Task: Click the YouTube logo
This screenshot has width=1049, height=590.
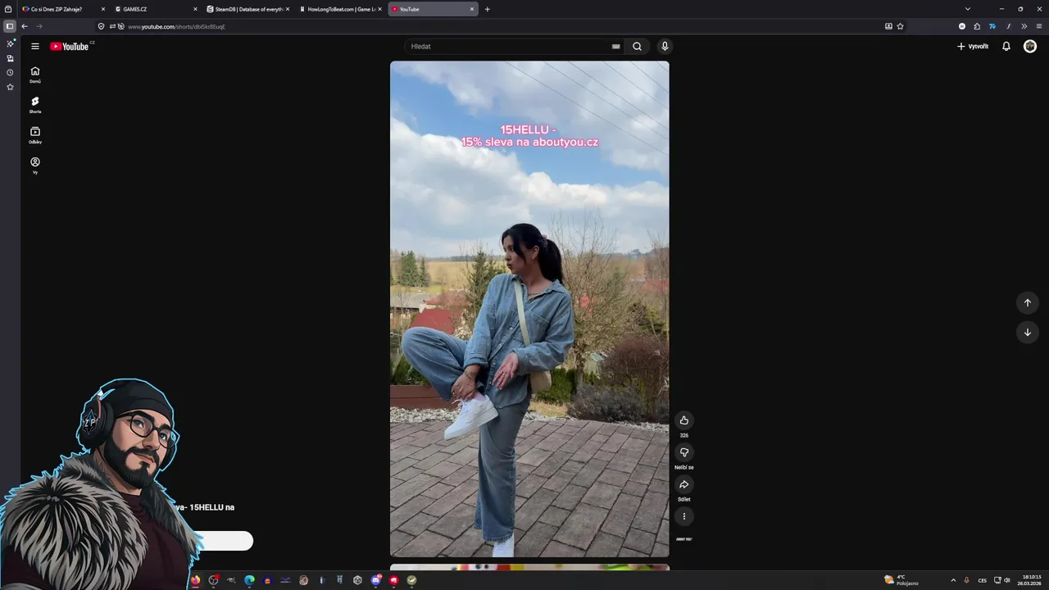Action: tap(71, 47)
